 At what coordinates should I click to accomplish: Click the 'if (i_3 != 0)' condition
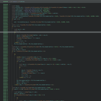pos(16,26)
